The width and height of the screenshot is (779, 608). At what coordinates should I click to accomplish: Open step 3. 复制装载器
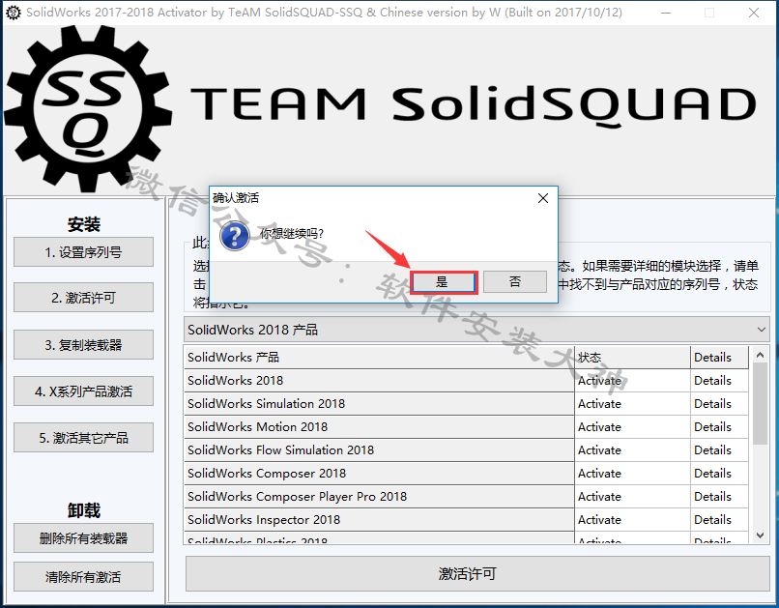click(x=83, y=345)
